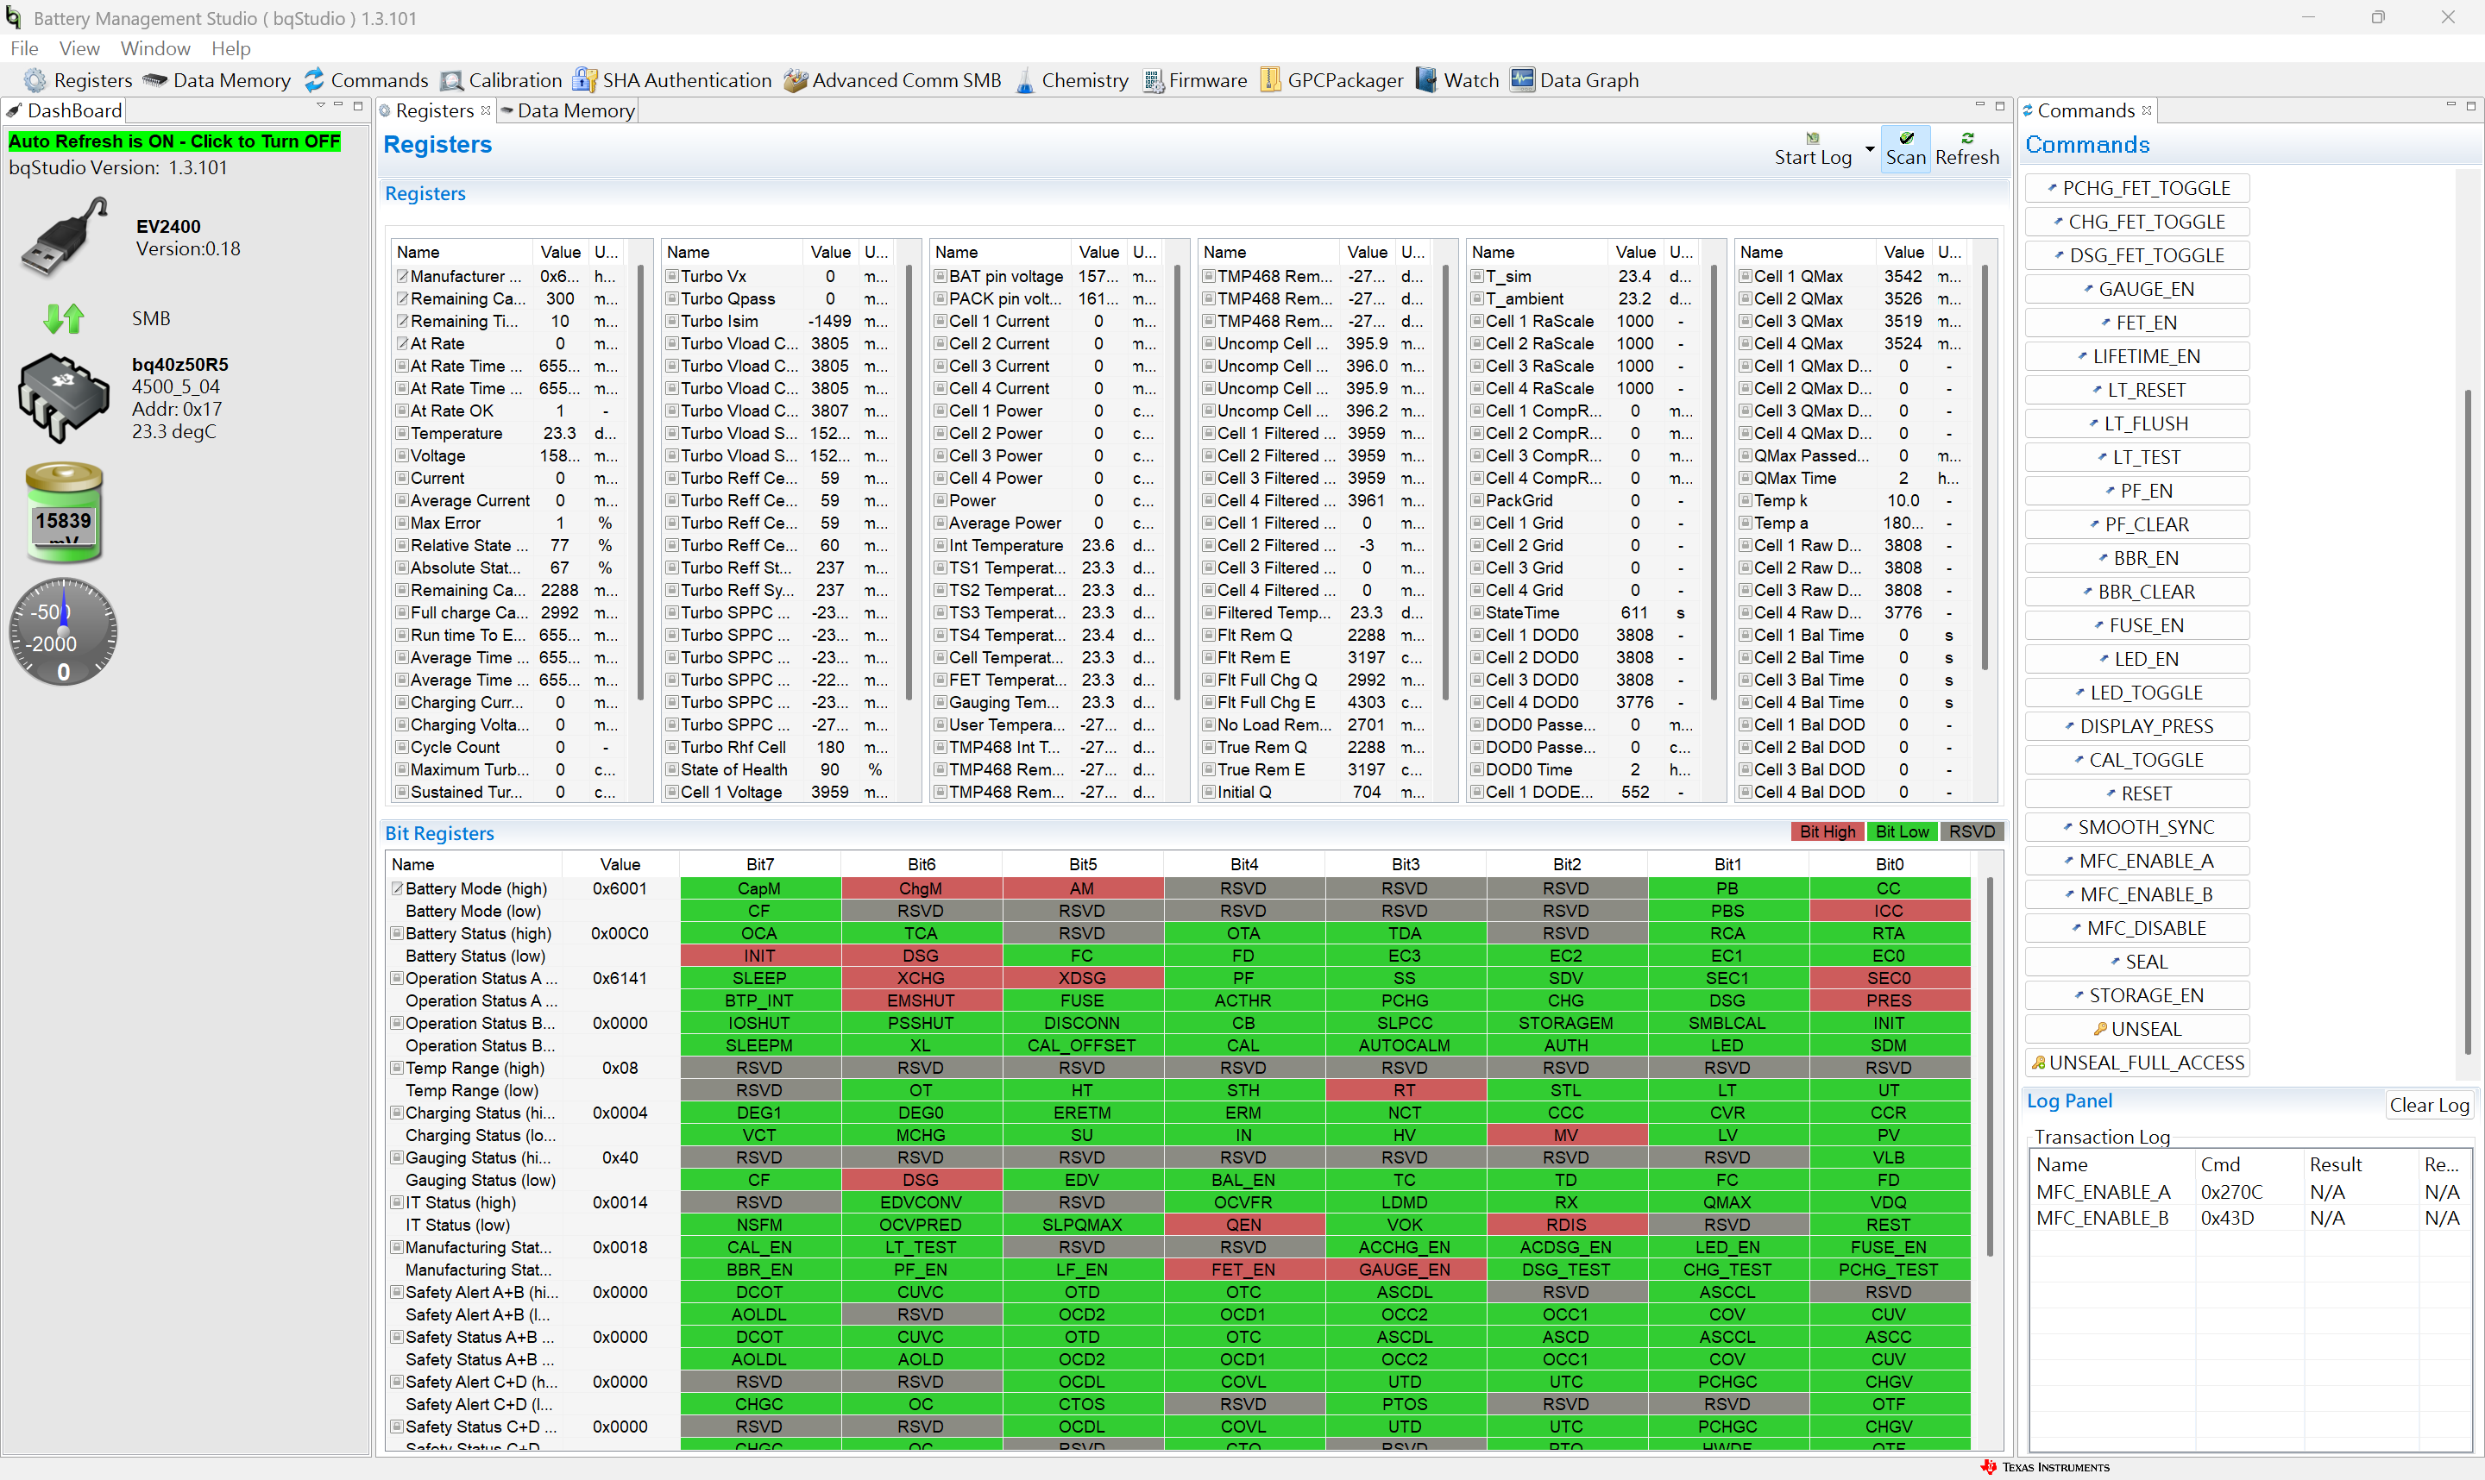Send the PCHG_FET_TOGGLE command
2485x1480 pixels.
pos(2136,189)
